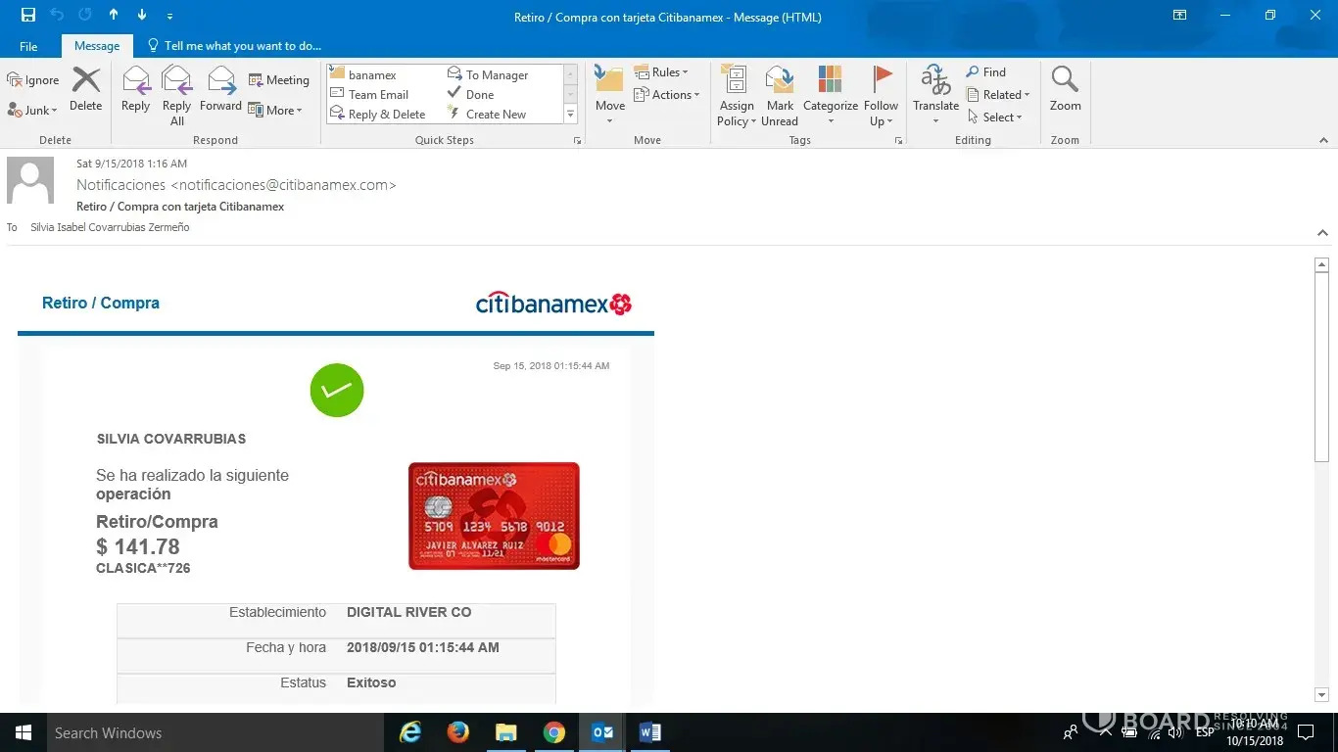Click the ESP language indicator

click(x=1205, y=732)
